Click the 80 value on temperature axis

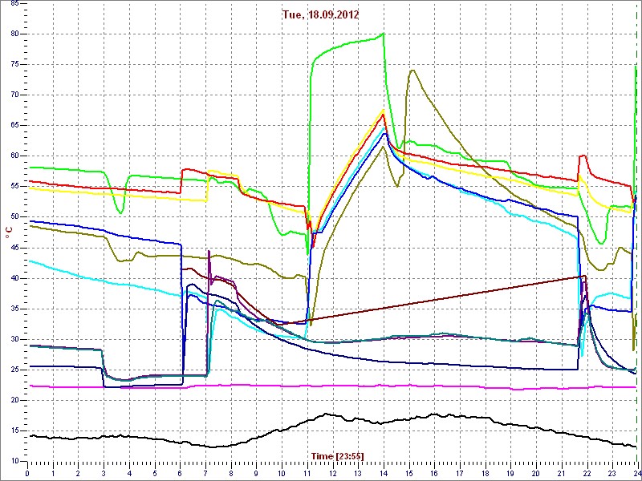[x=14, y=34]
